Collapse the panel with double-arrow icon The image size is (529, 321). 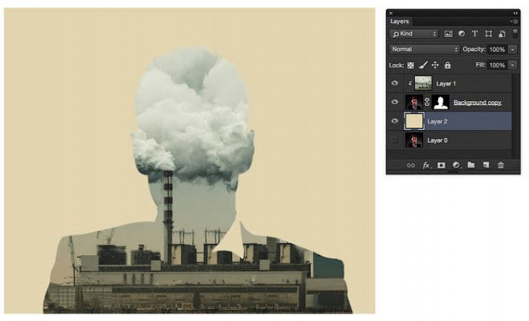[x=515, y=13]
